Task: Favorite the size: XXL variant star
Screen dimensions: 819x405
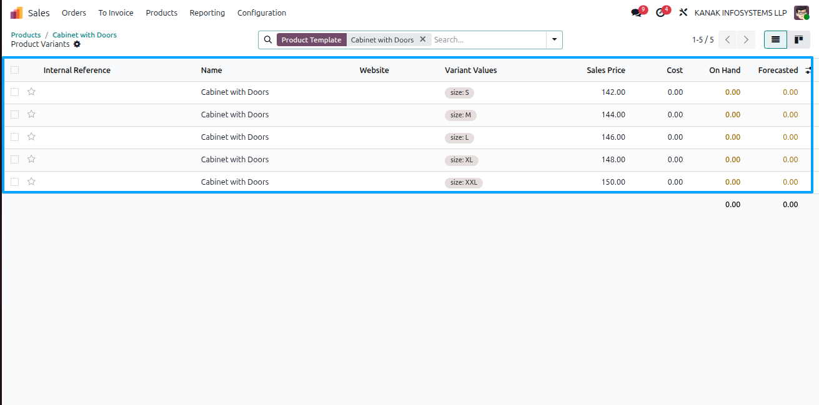Action: click(x=31, y=182)
